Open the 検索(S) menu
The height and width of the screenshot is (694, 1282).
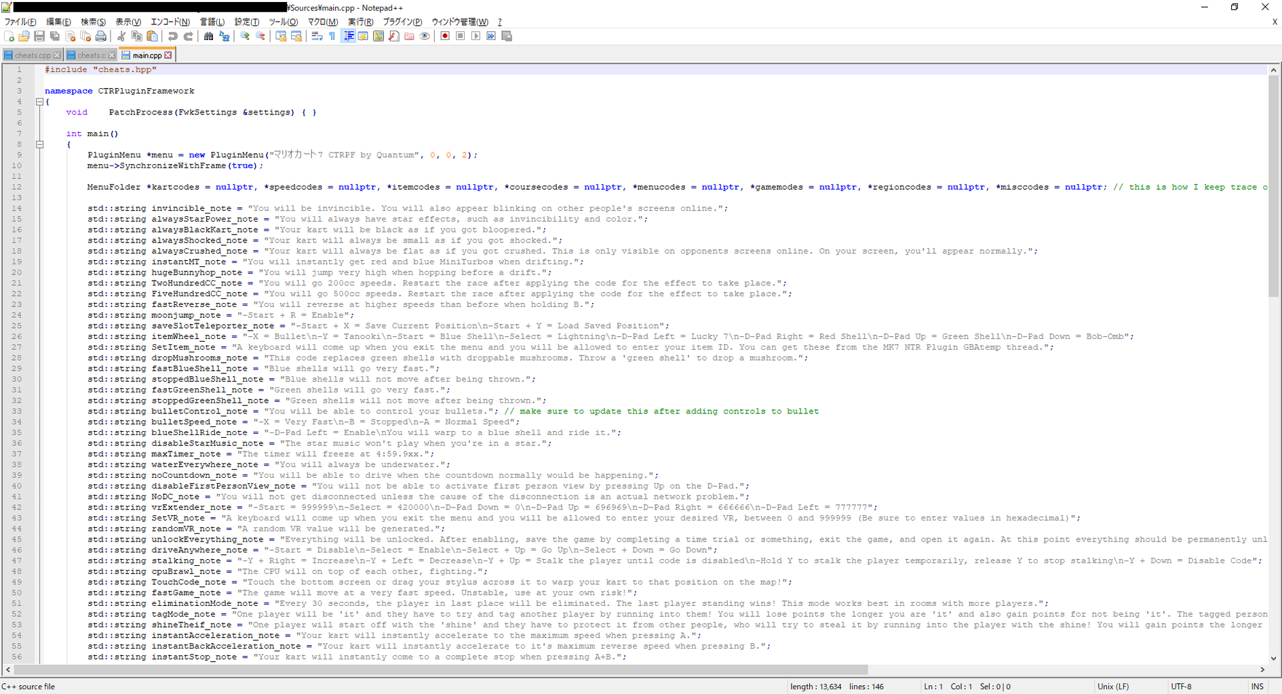click(93, 22)
